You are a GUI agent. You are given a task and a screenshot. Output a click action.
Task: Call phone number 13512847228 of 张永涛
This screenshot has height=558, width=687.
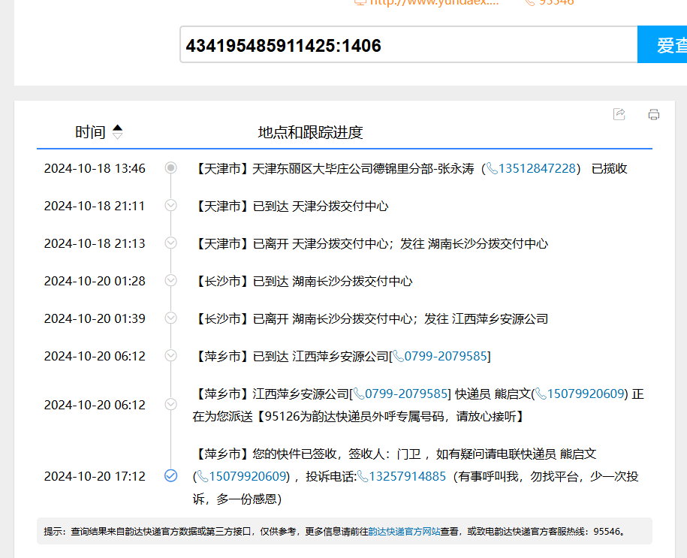pos(537,168)
